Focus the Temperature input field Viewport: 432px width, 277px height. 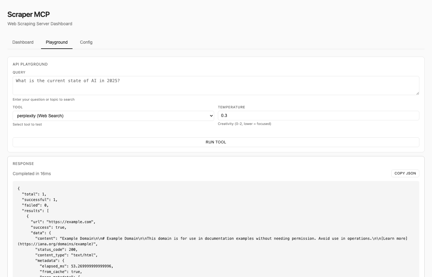(318, 115)
